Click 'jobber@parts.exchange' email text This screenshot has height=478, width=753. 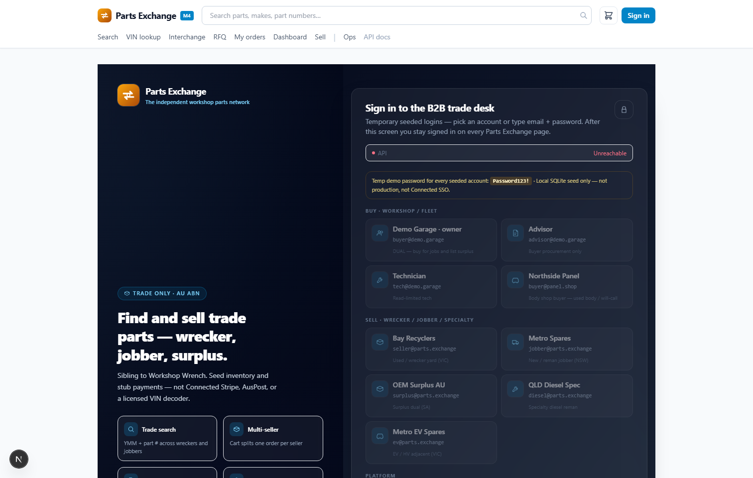point(560,349)
